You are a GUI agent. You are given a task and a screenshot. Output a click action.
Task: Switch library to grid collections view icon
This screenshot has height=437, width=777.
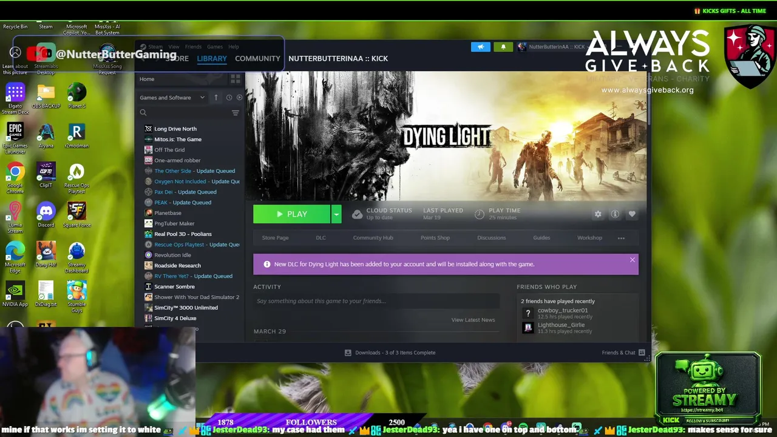click(236, 79)
